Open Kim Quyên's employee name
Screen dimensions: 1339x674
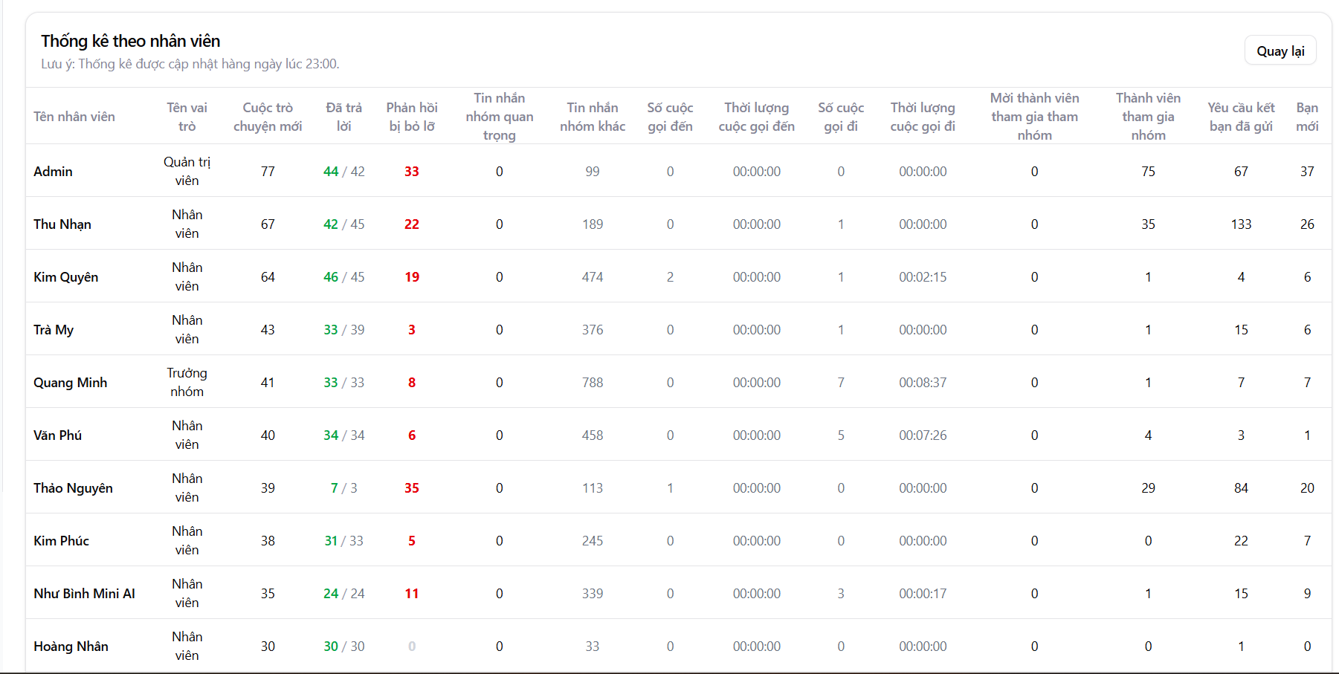tap(66, 277)
